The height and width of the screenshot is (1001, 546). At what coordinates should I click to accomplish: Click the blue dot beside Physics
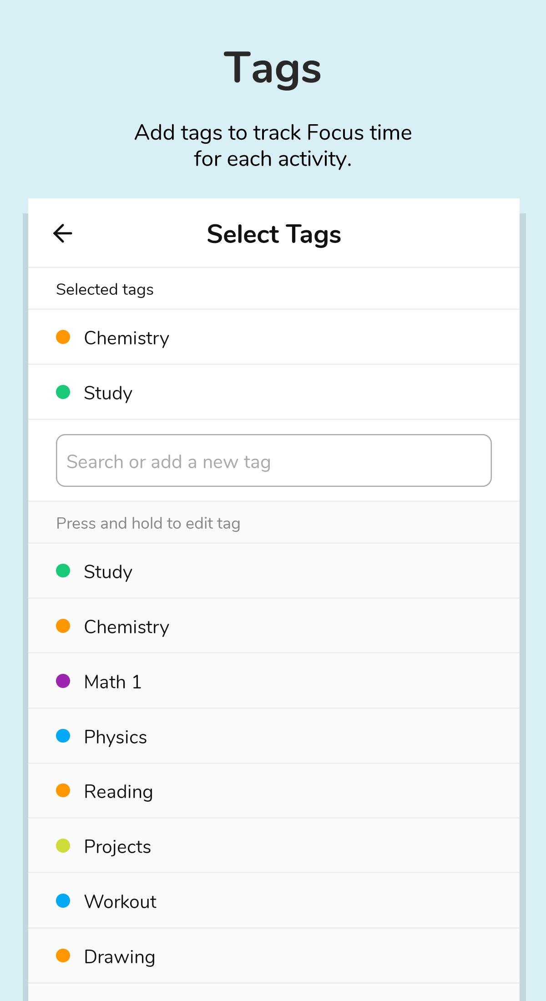point(63,736)
